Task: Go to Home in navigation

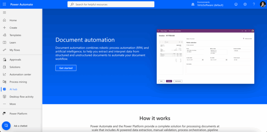Action: click(x=13, y=20)
